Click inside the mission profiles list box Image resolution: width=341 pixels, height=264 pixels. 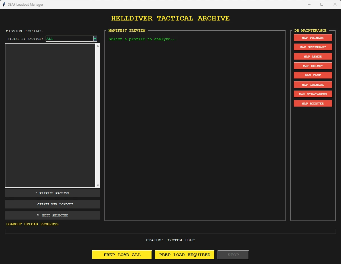[x=50, y=115]
